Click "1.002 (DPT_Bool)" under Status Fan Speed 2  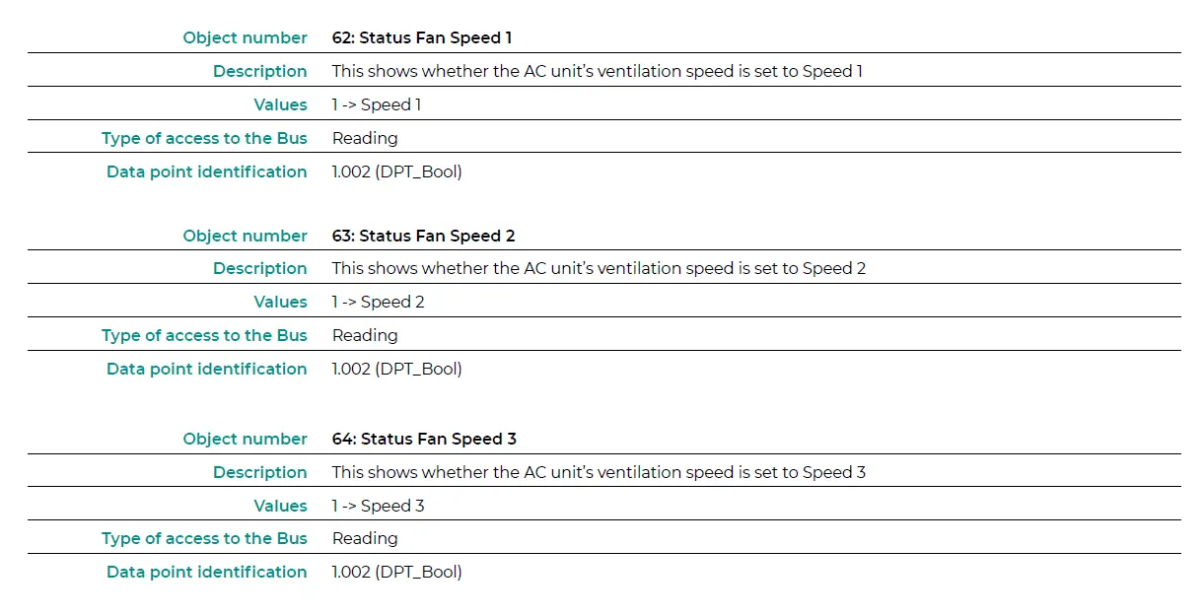(396, 369)
